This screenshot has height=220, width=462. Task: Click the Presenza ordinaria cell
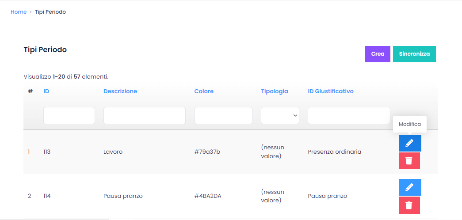point(334,152)
